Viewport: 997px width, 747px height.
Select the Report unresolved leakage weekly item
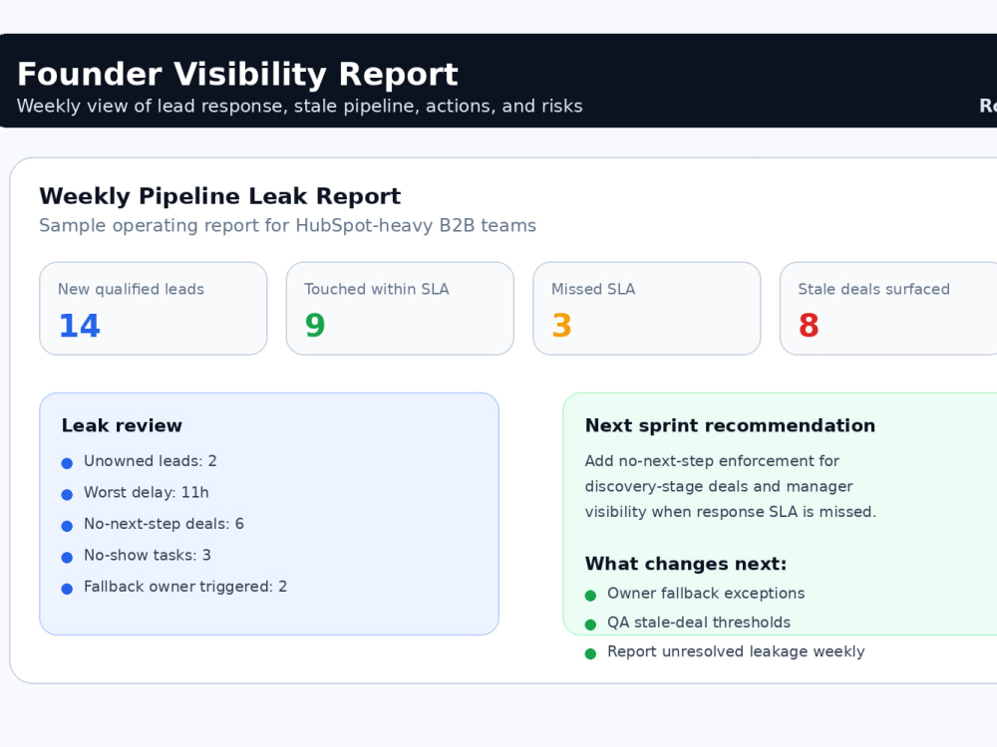pyautogui.click(x=725, y=651)
